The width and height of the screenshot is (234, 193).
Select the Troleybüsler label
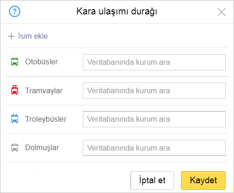click(x=46, y=119)
